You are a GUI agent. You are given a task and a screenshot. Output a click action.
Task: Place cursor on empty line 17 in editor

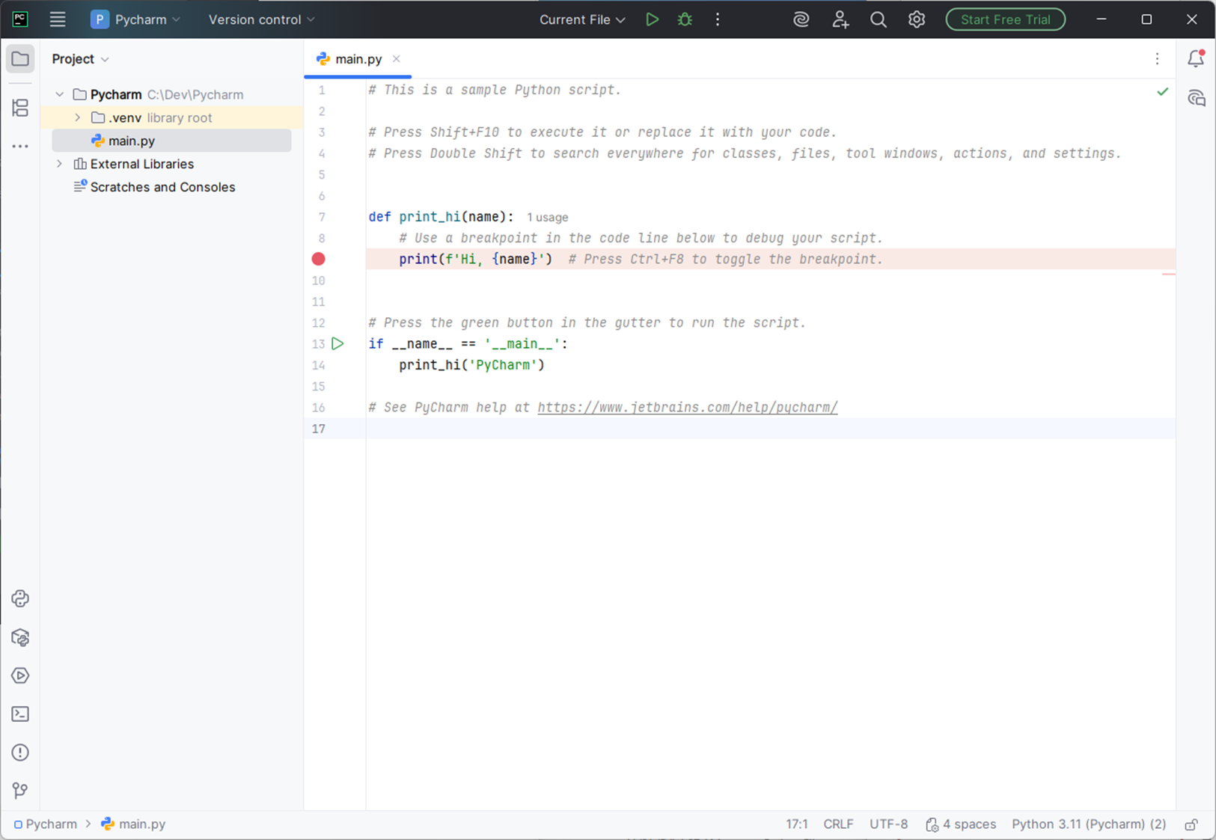click(x=770, y=429)
